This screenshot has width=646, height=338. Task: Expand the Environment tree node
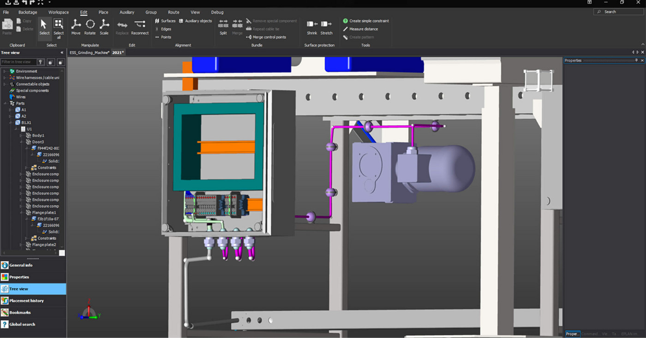click(5, 71)
